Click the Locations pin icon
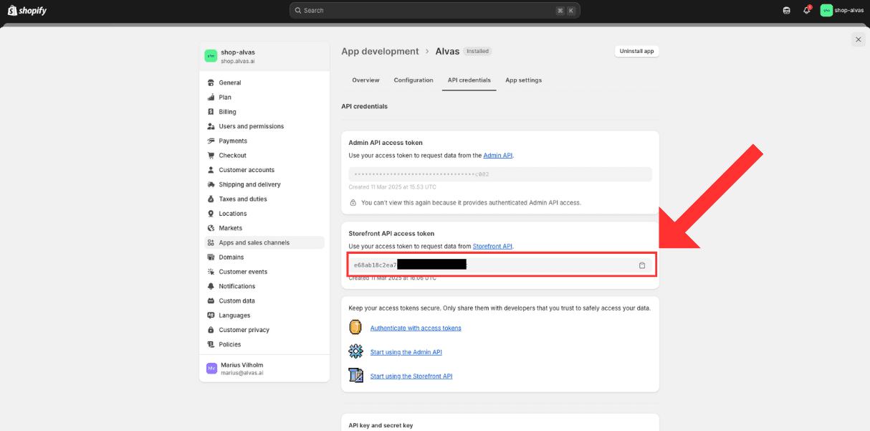870x431 pixels. coord(211,214)
